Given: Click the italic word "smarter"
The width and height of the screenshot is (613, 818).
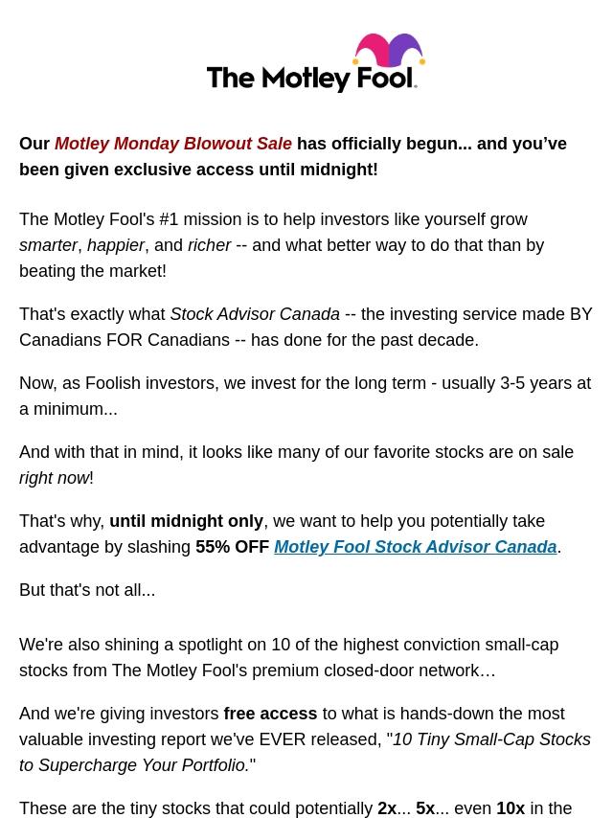Looking at the screenshot, I should [48, 245].
